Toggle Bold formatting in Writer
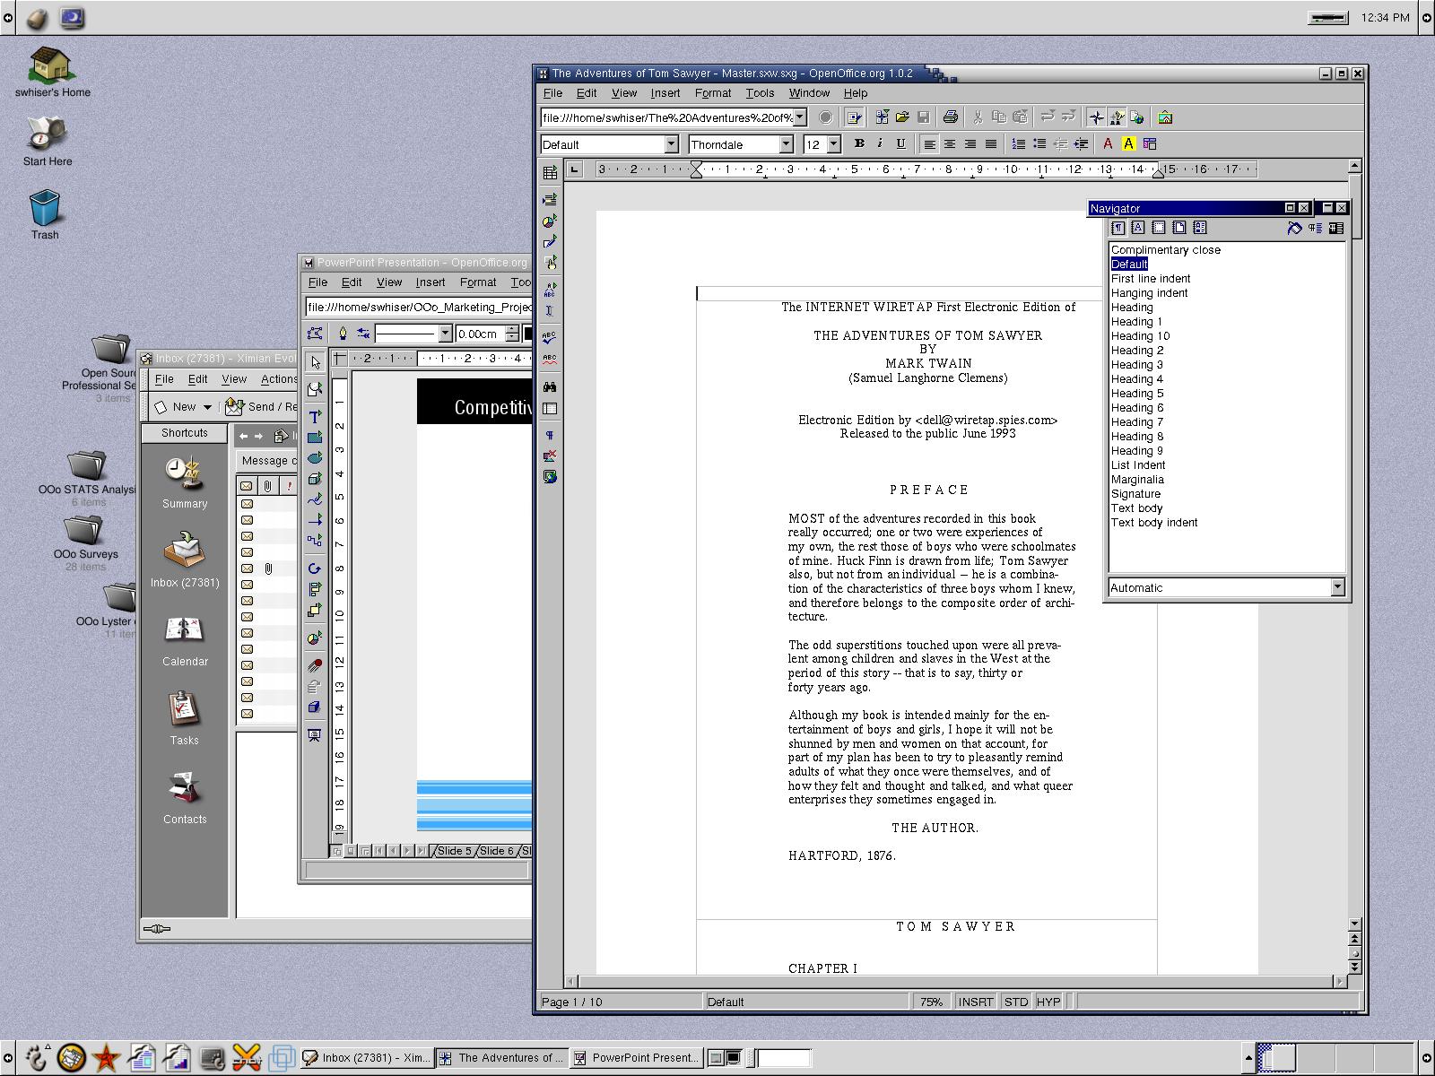Viewport: 1435px width, 1076px height. 859,143
